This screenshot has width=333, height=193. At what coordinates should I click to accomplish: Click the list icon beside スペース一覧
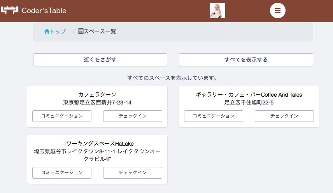81,31
